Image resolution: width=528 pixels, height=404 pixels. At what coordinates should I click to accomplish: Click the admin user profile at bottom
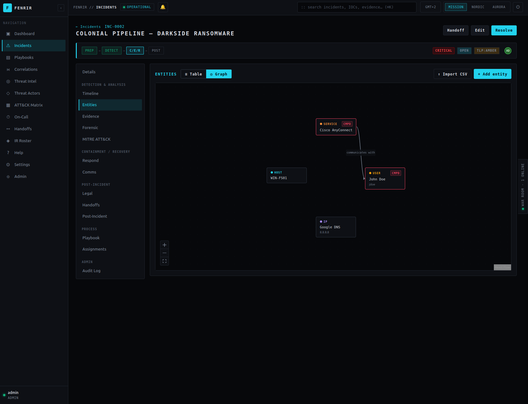point(34,395)
